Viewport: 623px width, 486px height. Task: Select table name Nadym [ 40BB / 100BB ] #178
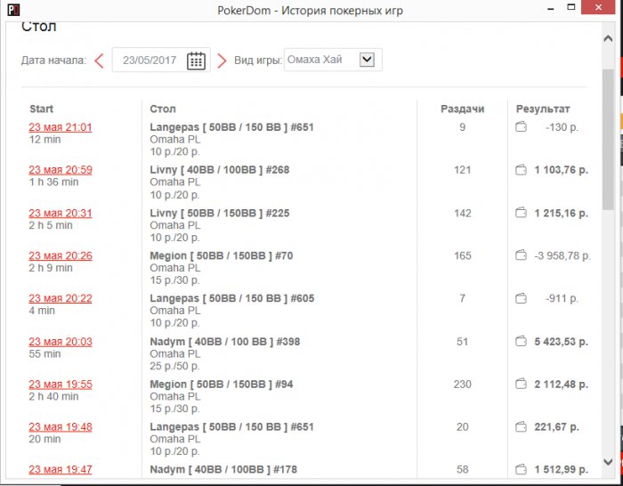click(223, 470)
